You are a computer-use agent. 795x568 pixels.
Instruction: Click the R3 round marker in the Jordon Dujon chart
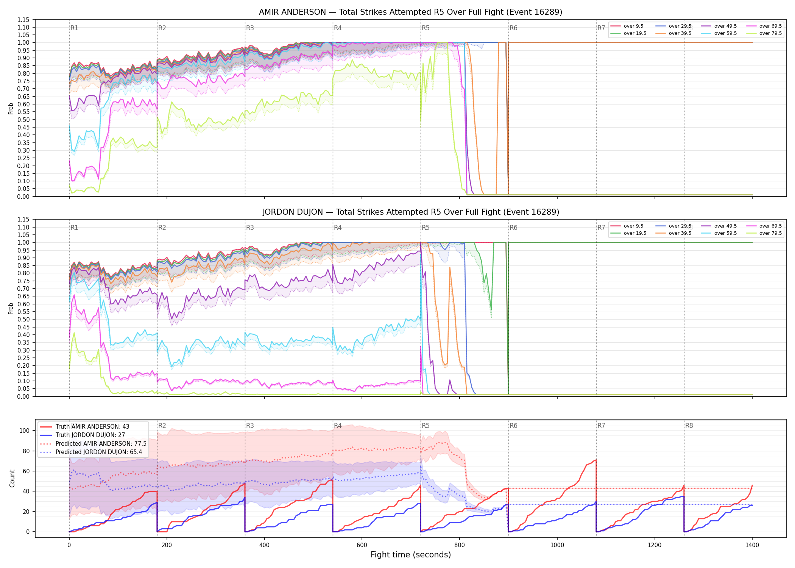tap(250, 228)
